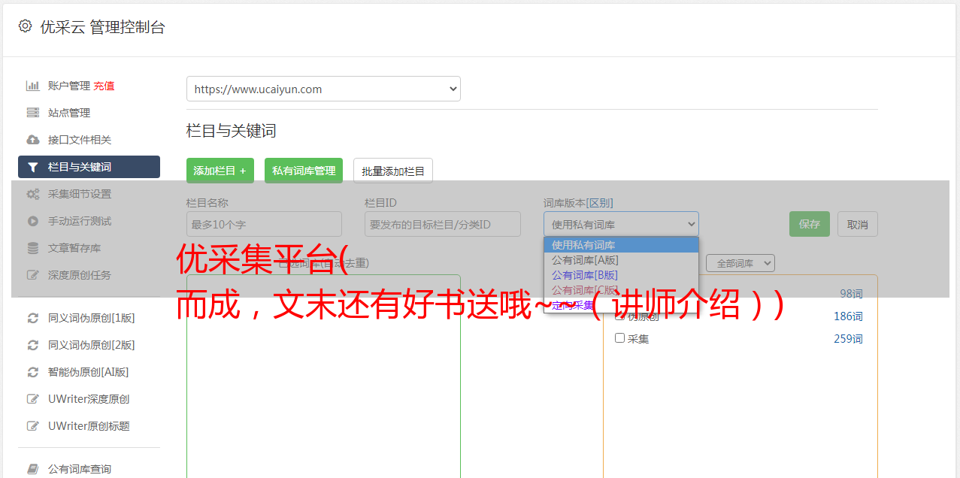
Task: Click the red 充值 link
Action: [x=104, y=86]
